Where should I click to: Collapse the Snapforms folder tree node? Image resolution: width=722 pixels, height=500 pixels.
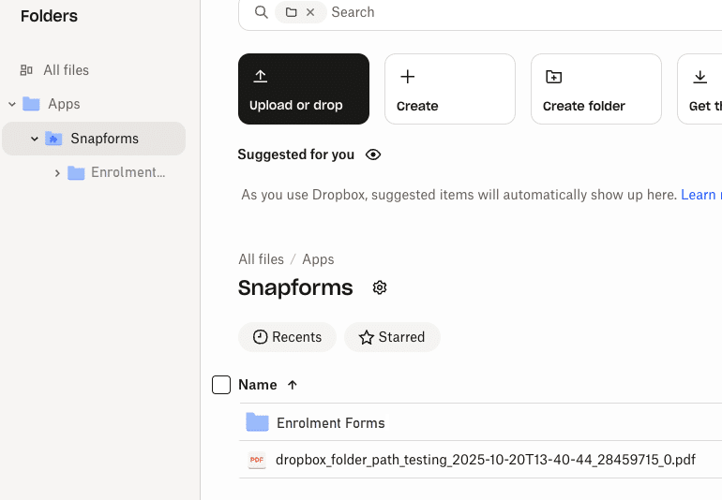coord(35,139)
